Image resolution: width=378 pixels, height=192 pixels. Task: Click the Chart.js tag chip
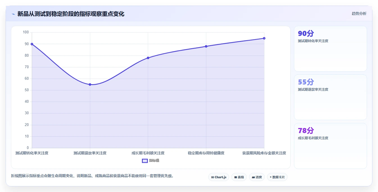click(x=219, y=177)
